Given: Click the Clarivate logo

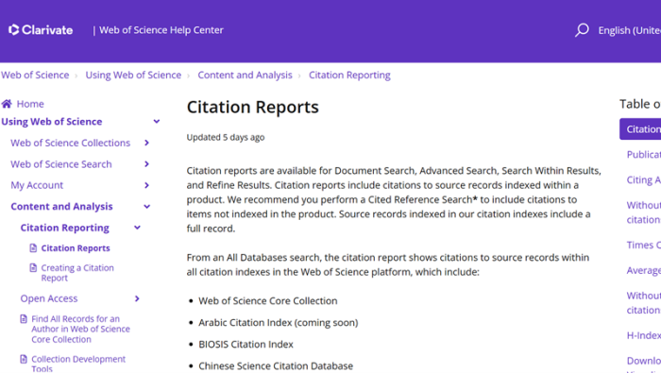Looking at the screenshot, I should [41, 30].
